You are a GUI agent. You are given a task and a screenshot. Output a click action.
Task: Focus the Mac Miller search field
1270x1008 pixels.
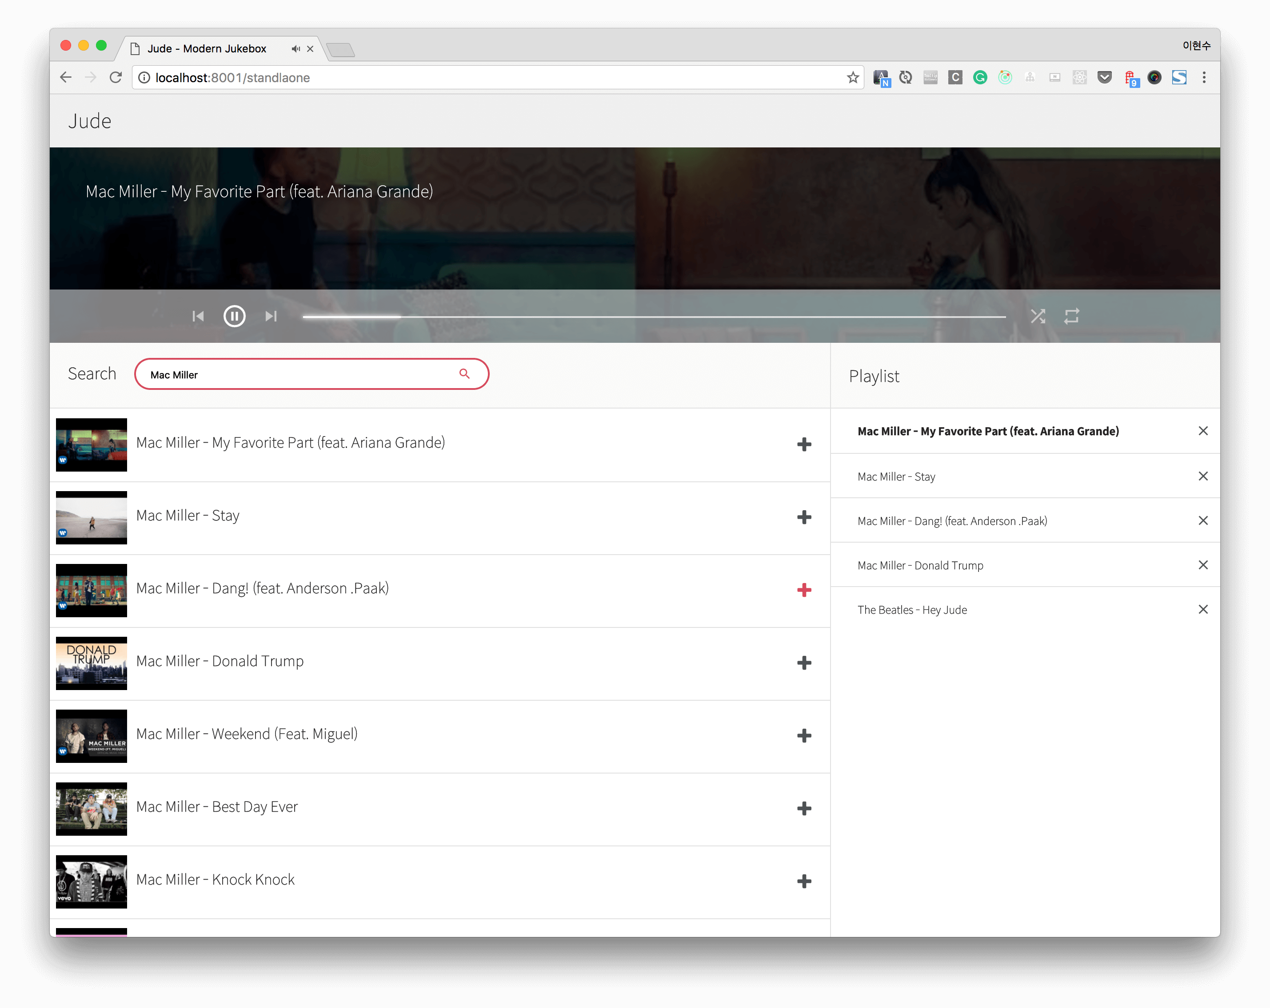pos(295,374)
